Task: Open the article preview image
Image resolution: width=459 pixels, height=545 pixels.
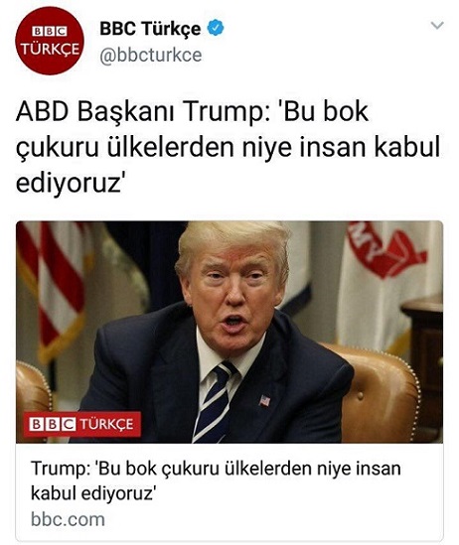Action: tap(229, 332)
